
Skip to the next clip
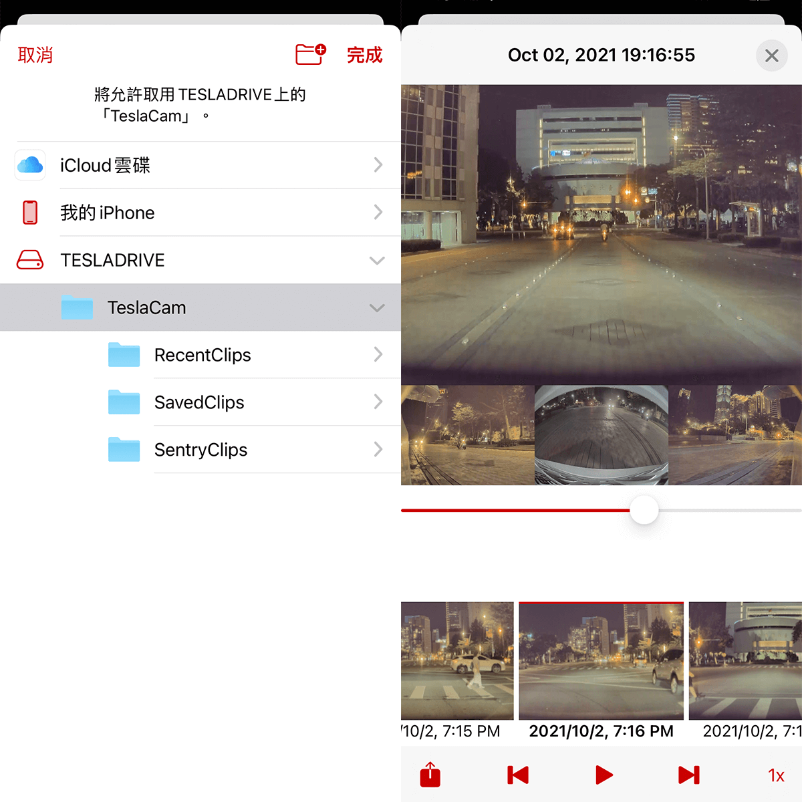(689, 775)
